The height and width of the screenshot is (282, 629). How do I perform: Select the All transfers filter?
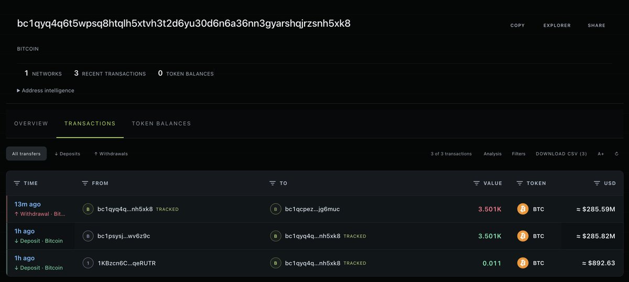pyautogui.click(x=26, y=154)
